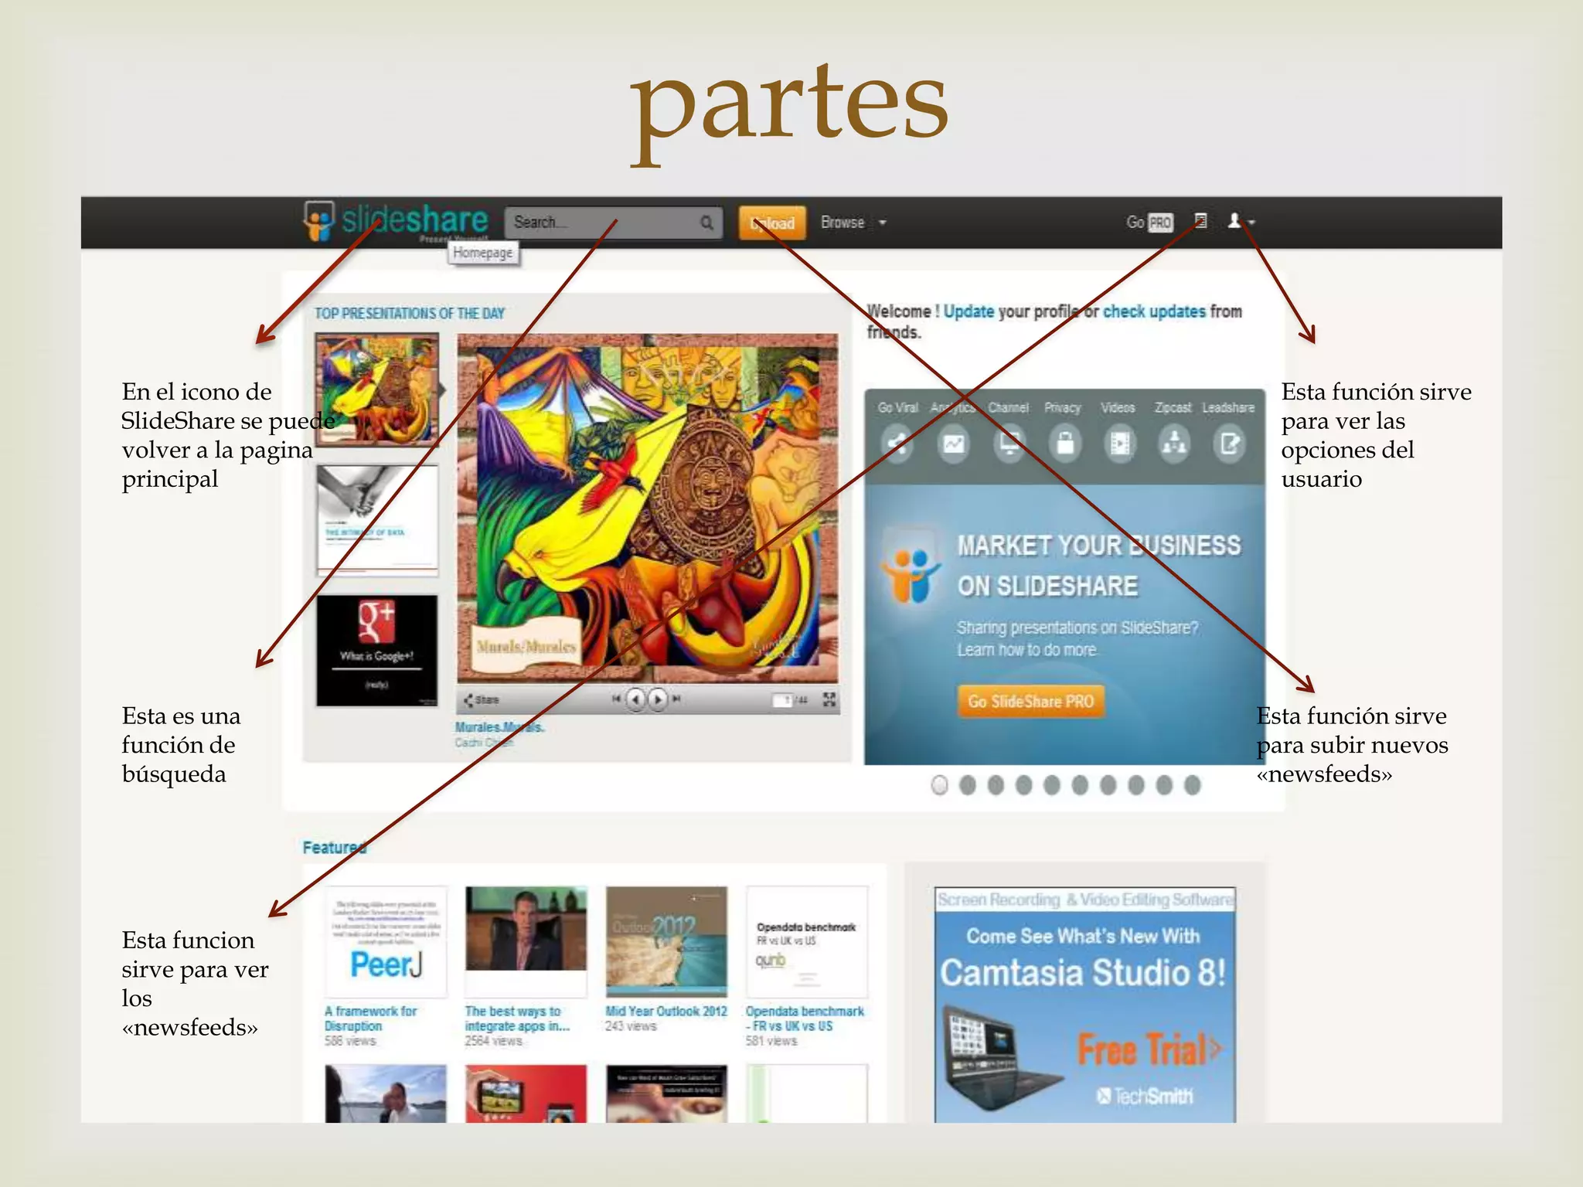Select the What is Google+ thumbnail
The height and width of the screenshot is (1187, 1583).
377,650
